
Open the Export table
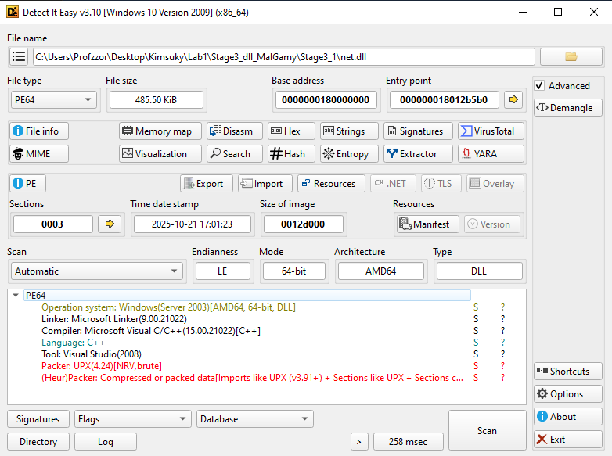coord(206,183)
